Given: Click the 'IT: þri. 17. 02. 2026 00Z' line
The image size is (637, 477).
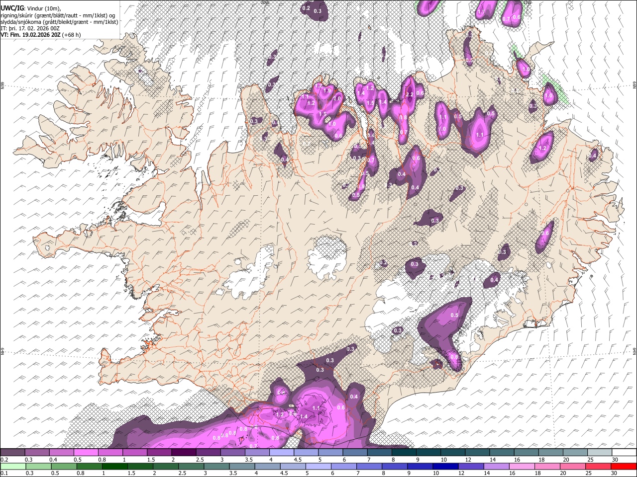Looking at the screenshot, I should click(29, 28).
